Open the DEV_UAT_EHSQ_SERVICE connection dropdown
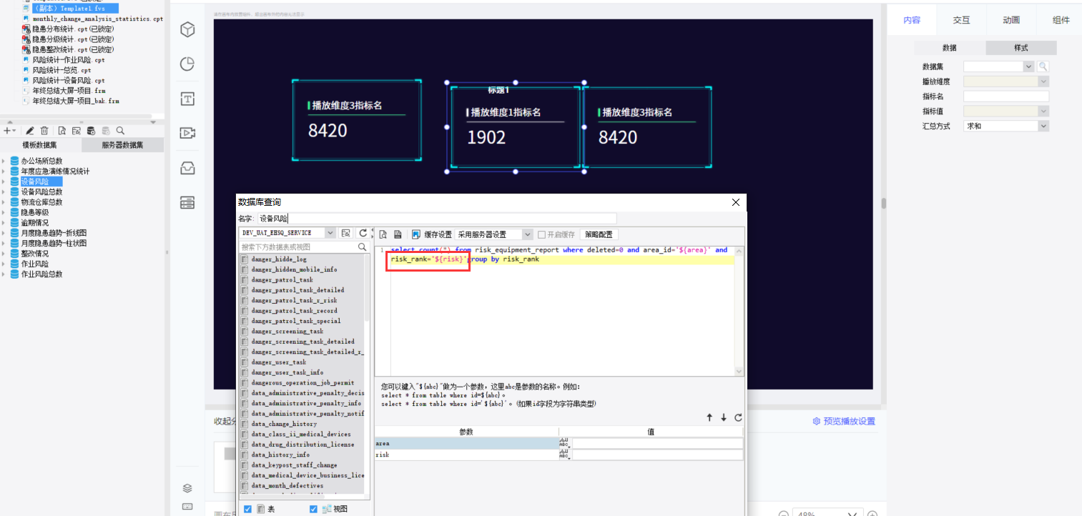Image resolution: width=1082 pixels, height=516 pixels. pyautogui.click(x=330, y=233)
